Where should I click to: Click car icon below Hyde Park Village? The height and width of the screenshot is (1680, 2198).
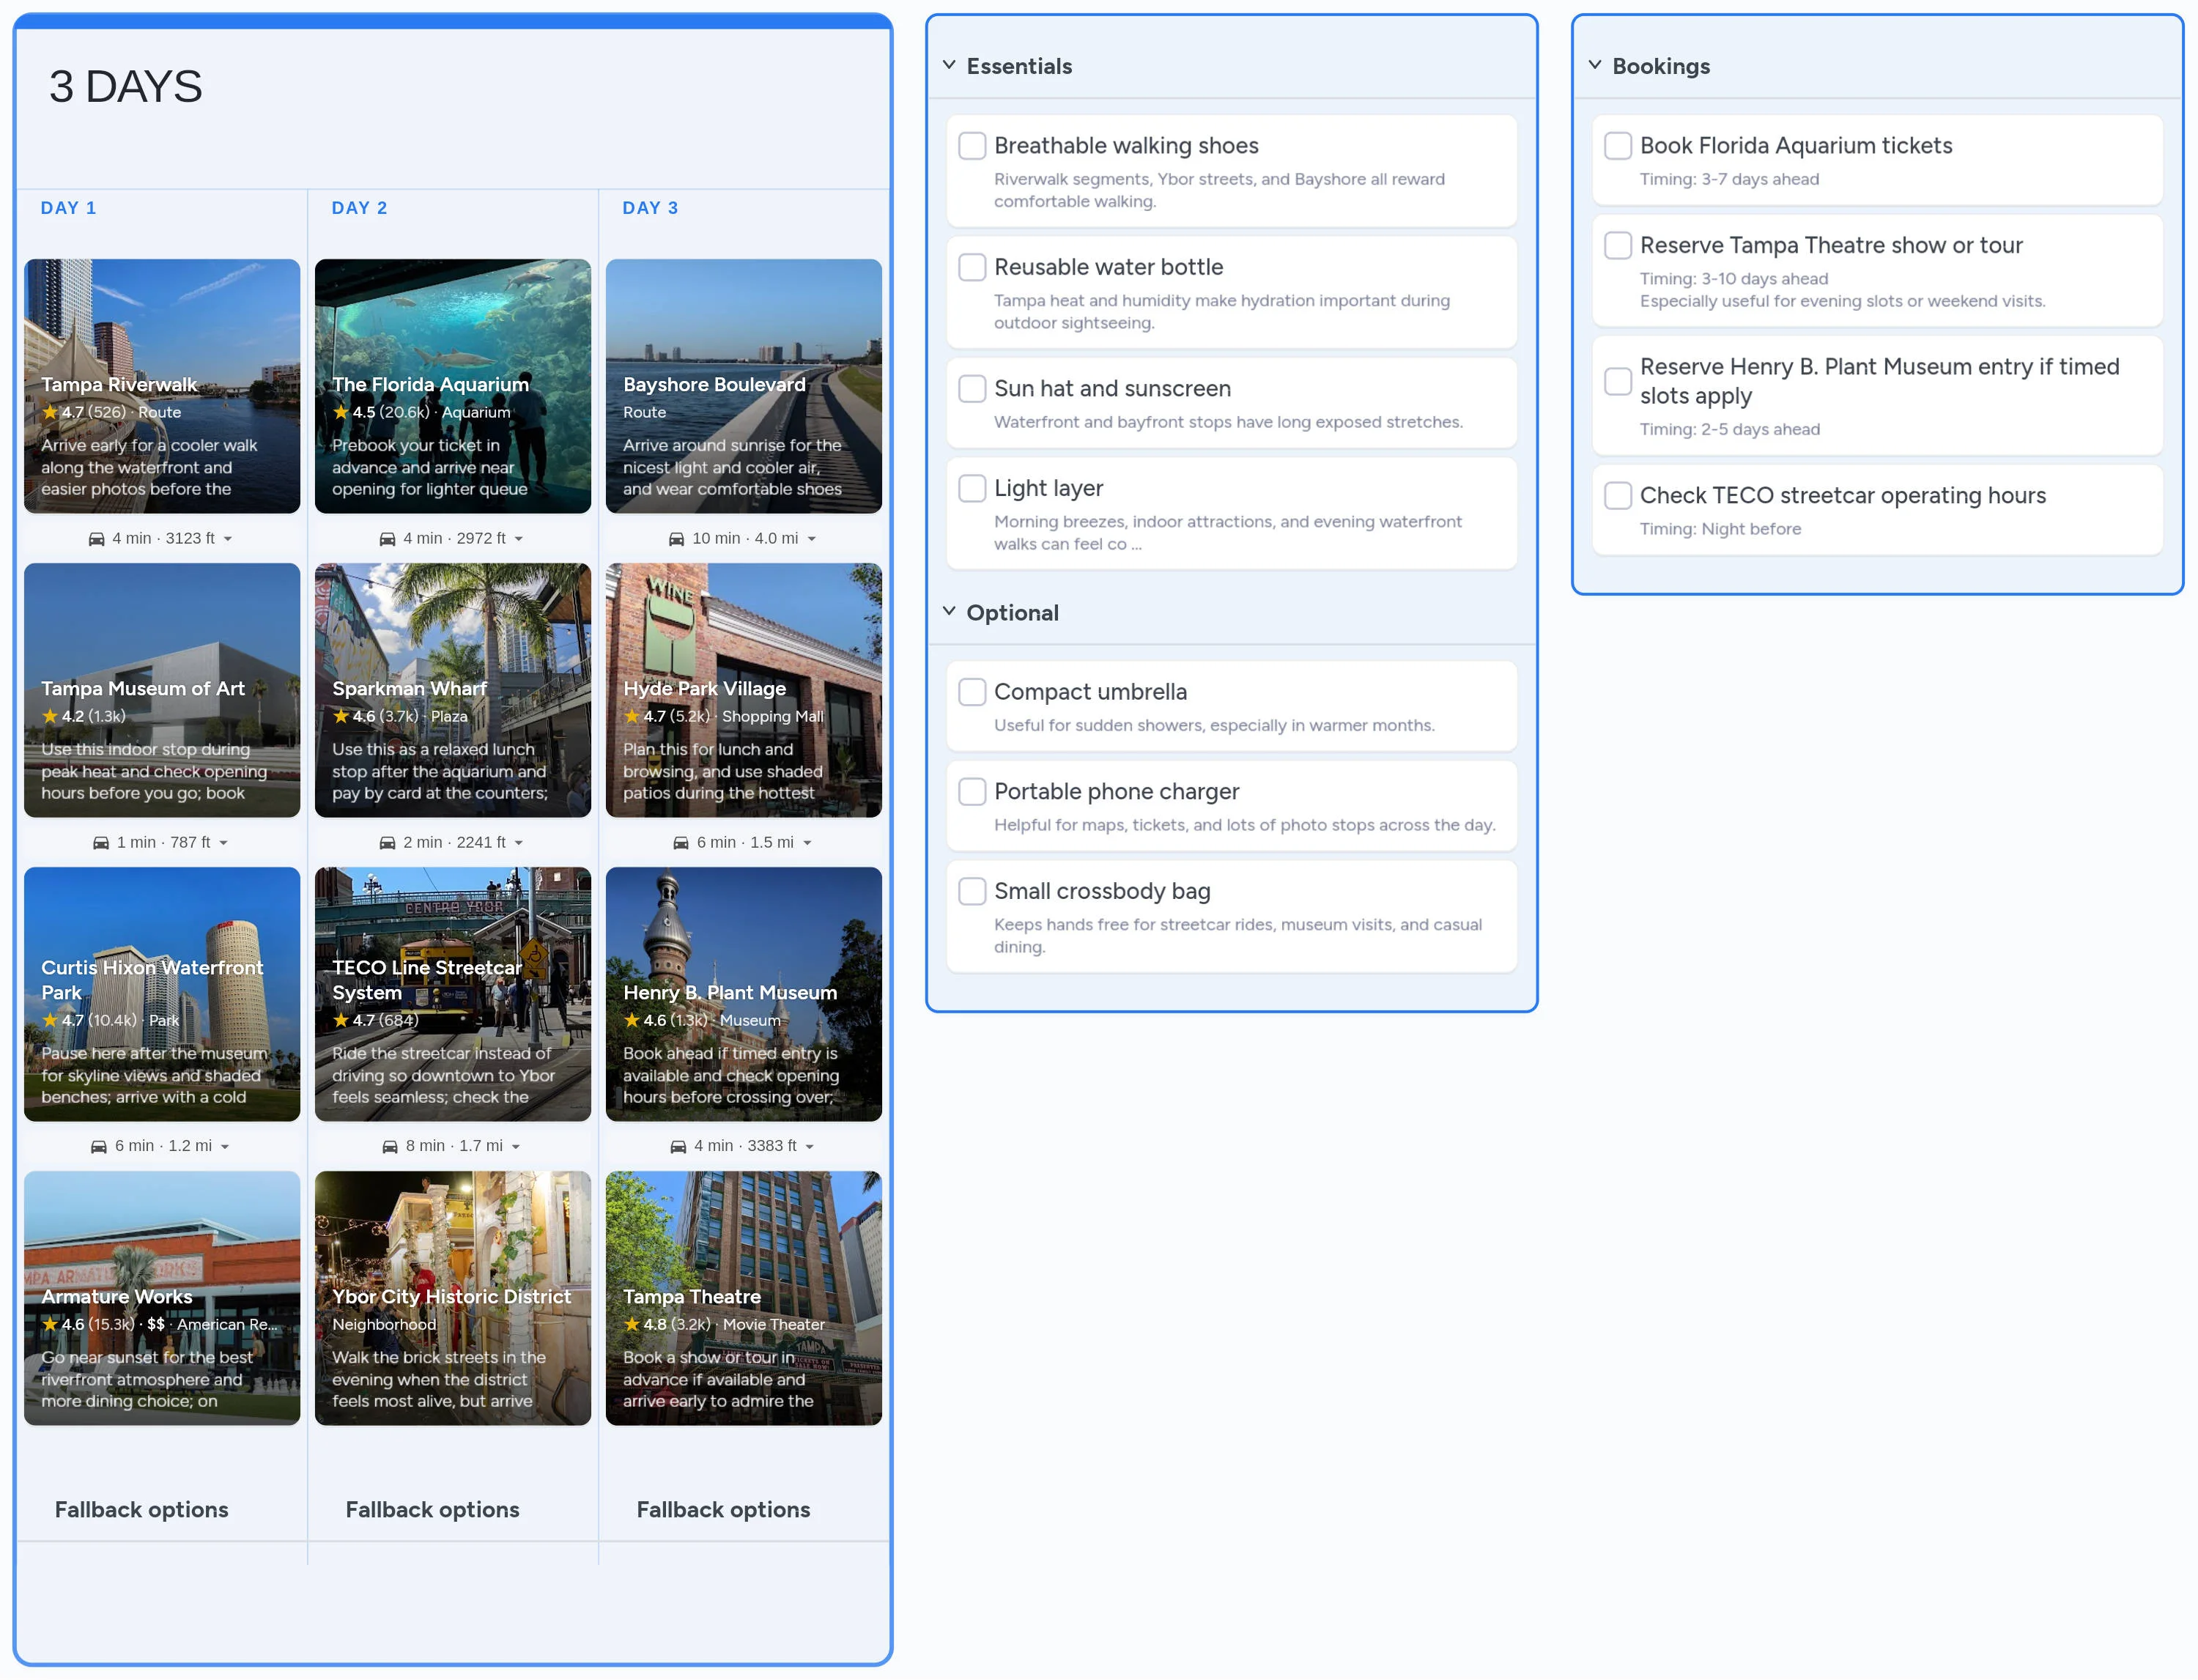point(681,843)
